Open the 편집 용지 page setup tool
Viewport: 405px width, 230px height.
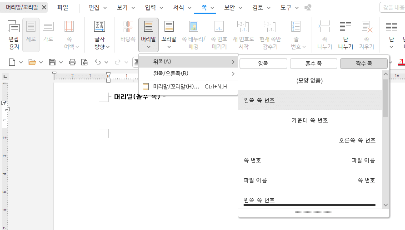coord(14,35)
